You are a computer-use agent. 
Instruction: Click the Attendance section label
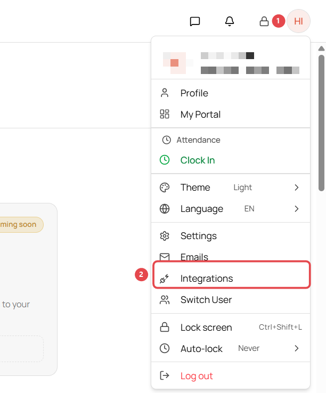coord(198,140)
